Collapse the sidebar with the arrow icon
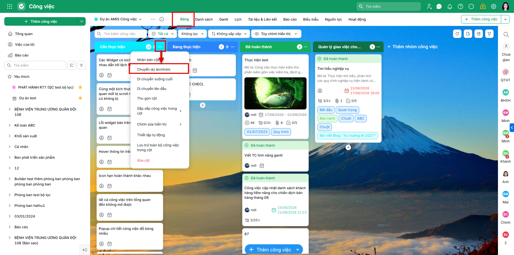 click(85, 250)
